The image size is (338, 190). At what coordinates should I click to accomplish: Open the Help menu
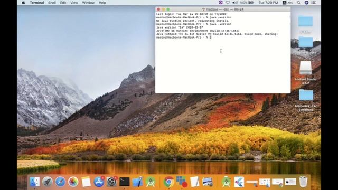(x=102, y=3)
